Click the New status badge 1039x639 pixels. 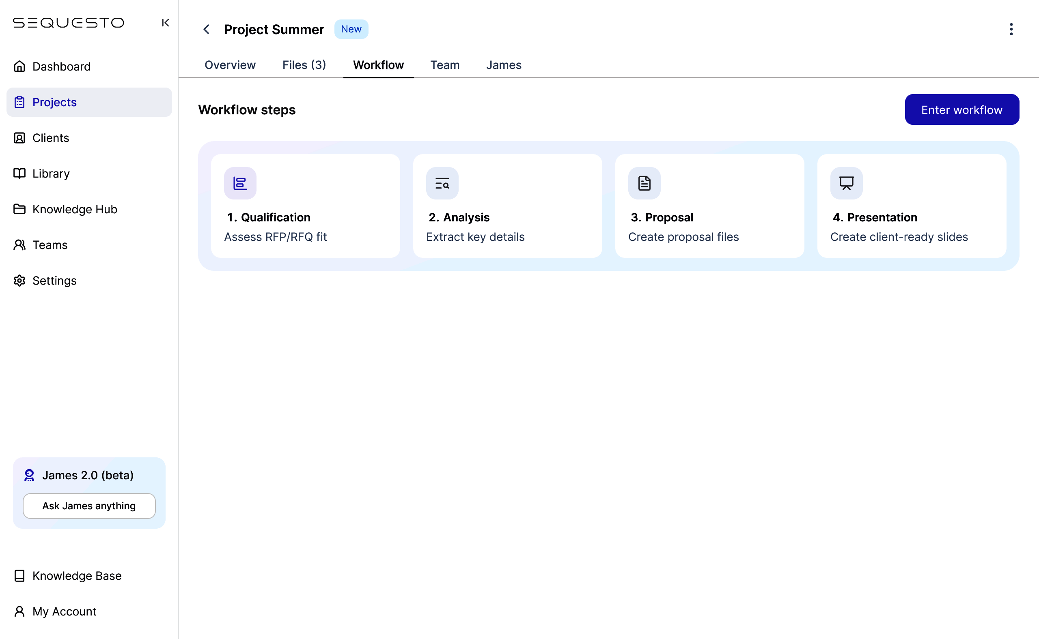(x=351, y=29)
